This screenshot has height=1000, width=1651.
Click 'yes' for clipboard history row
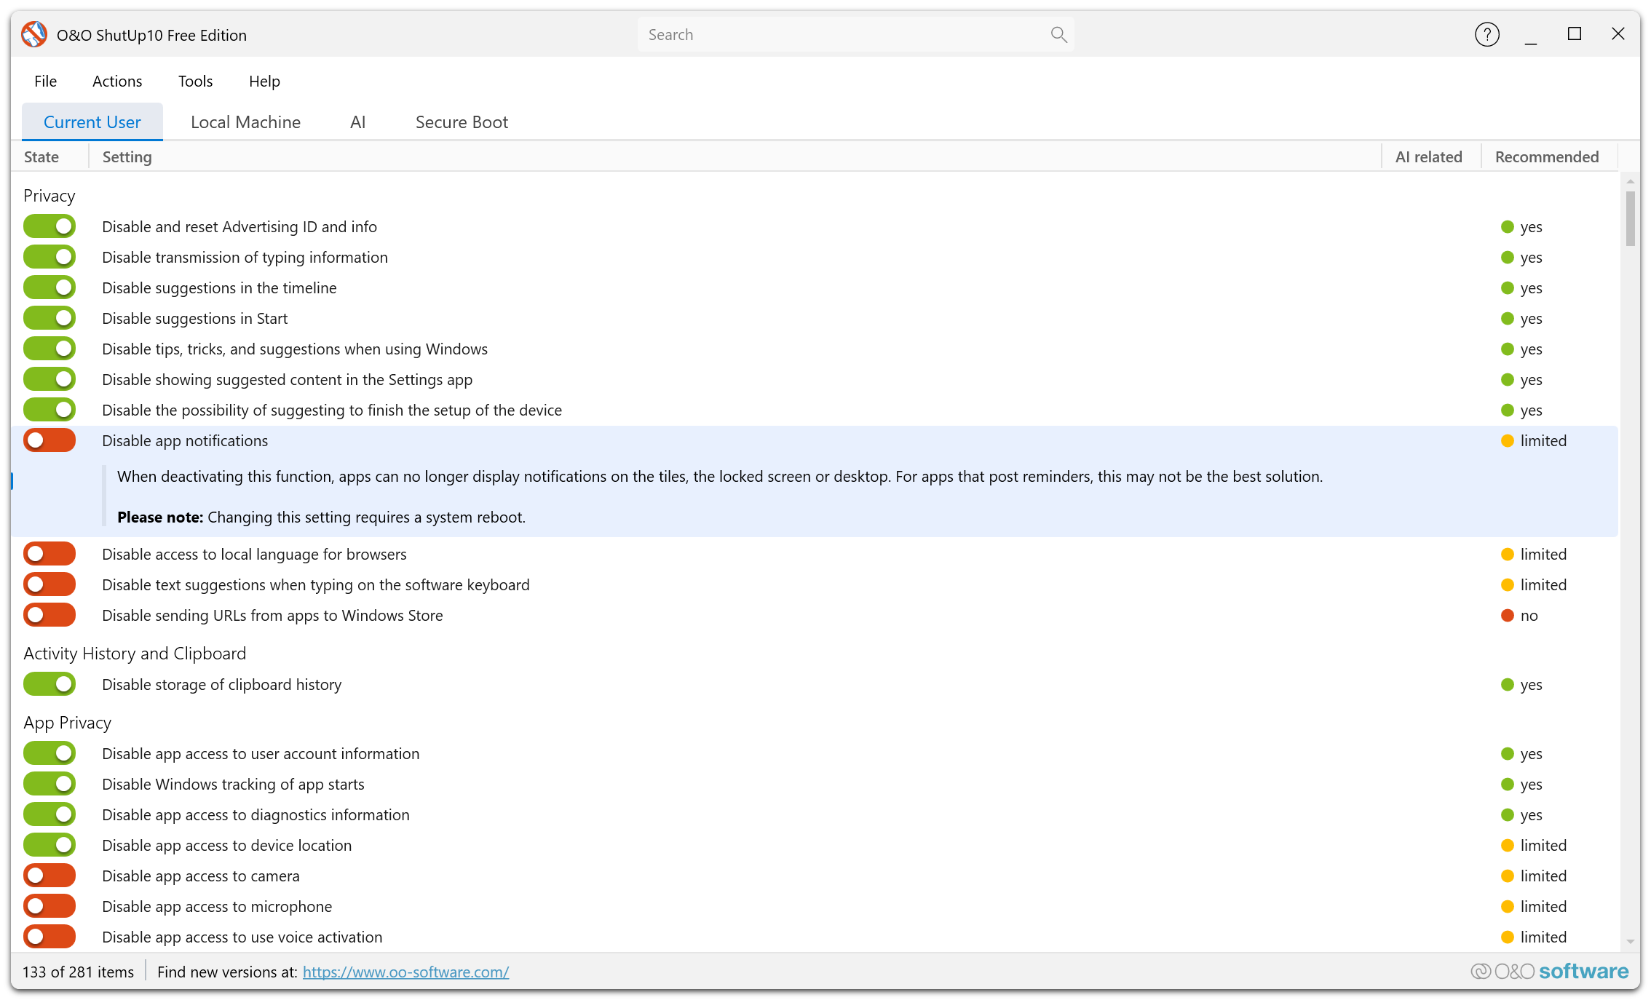pos(1531,684)
